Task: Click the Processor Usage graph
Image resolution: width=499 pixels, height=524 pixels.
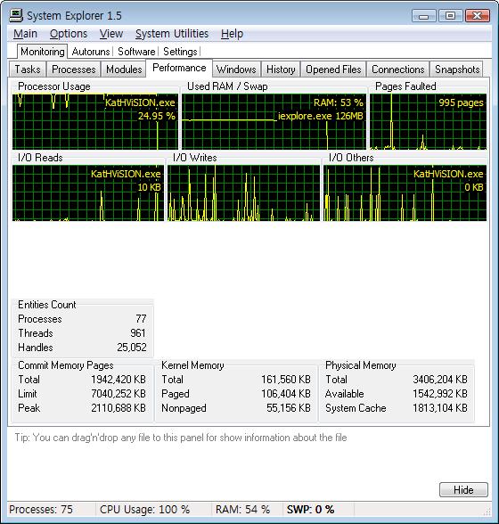Action: [95, 121]
